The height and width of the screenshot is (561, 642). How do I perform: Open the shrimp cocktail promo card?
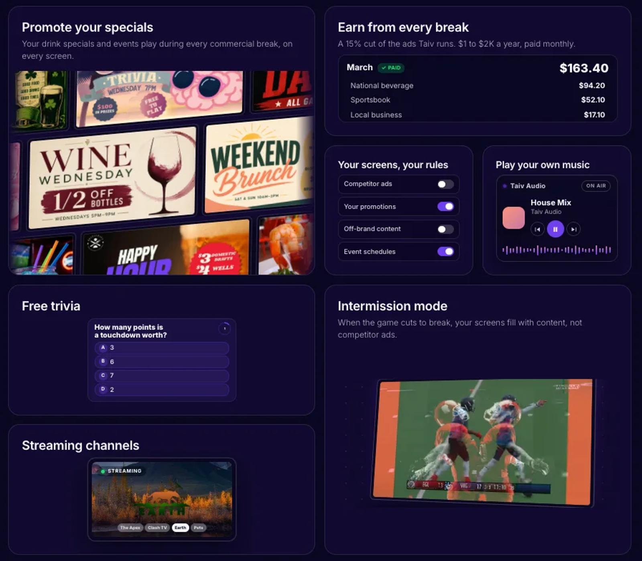[286, 246]
